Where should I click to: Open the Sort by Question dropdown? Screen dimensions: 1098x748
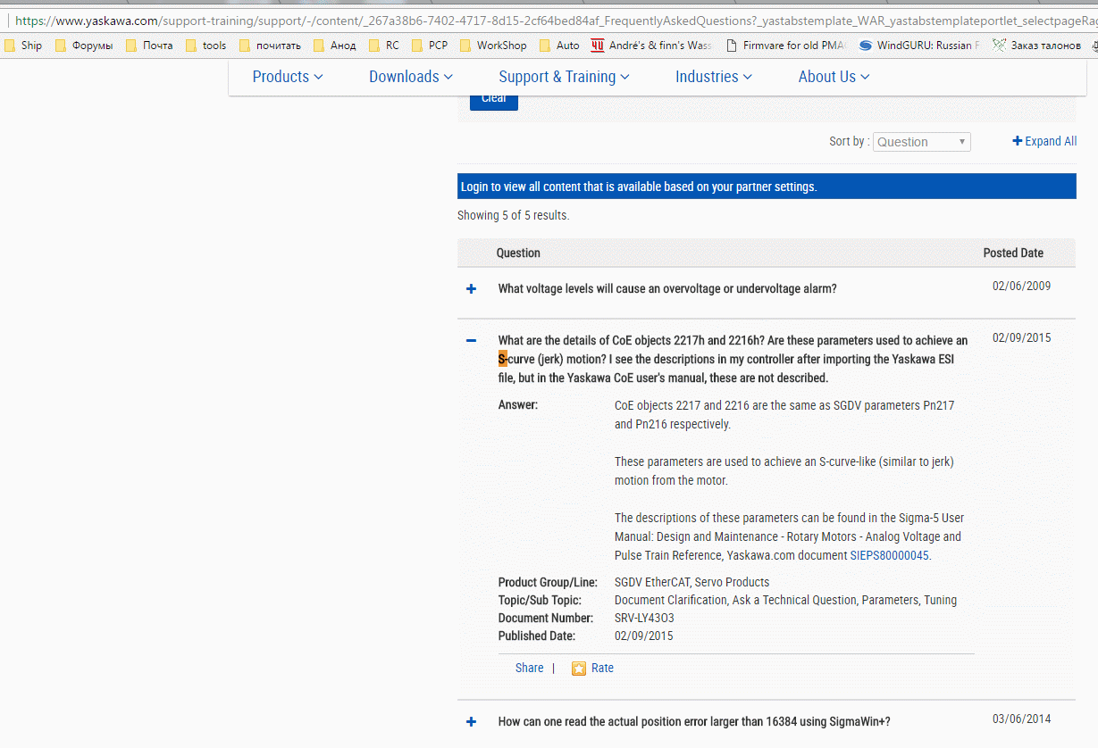[922, 142]
